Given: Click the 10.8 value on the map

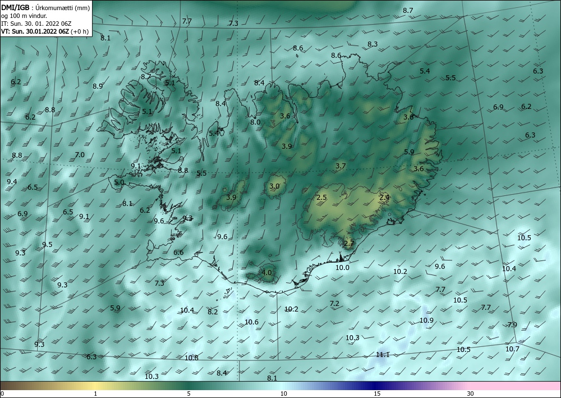Looking at the screenshot, I should click(191, 358).
